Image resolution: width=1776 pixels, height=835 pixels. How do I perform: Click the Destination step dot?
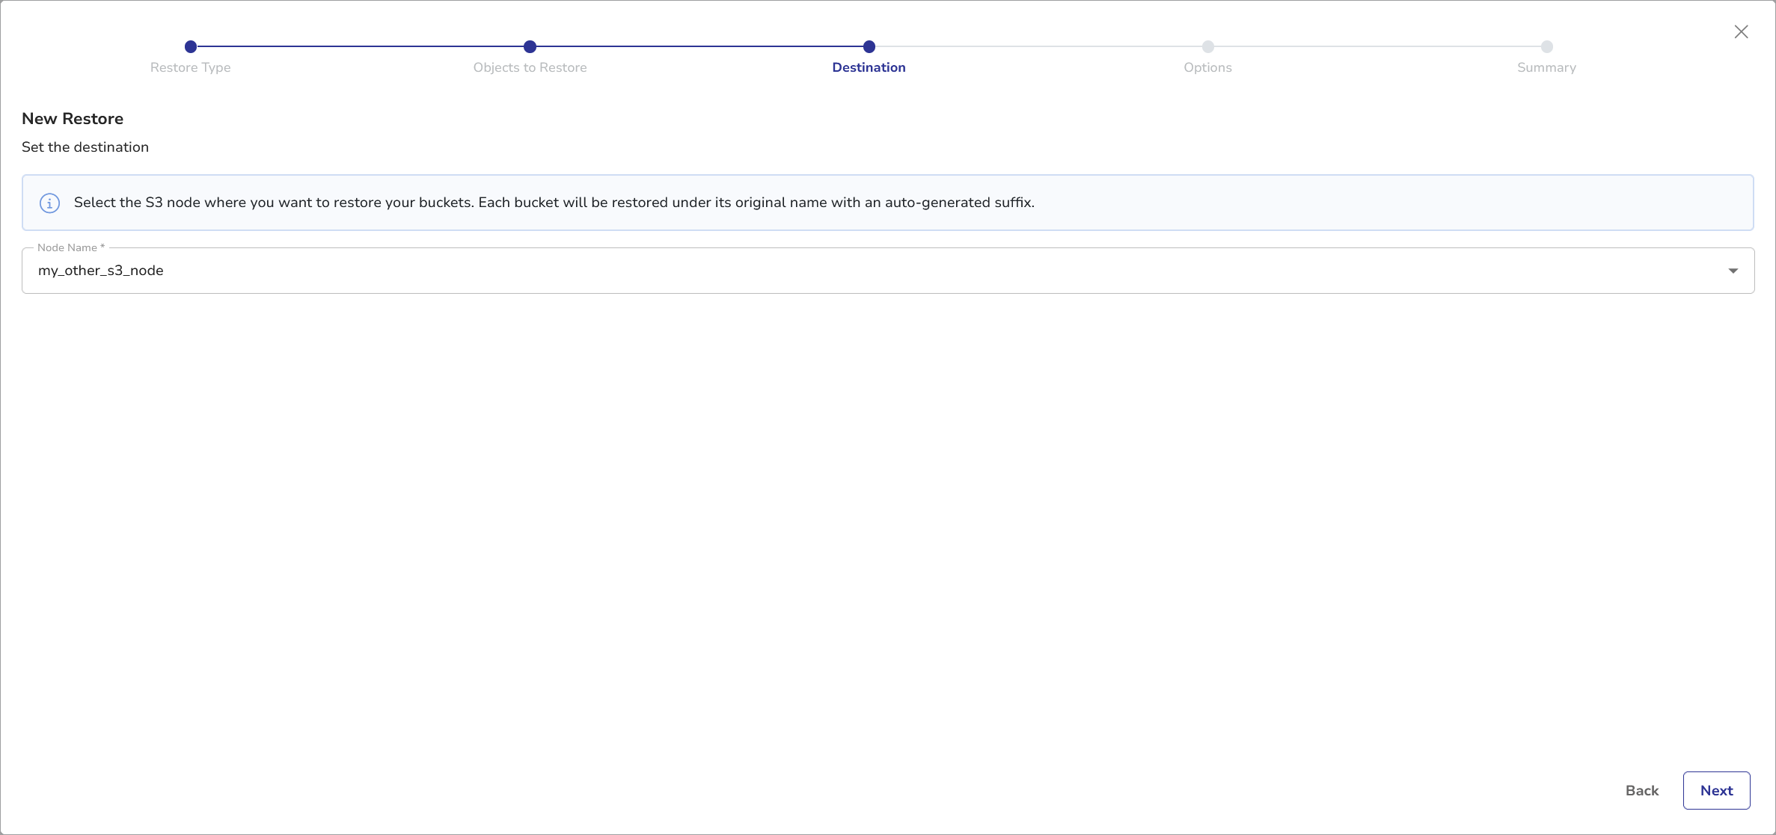[869, 46]
